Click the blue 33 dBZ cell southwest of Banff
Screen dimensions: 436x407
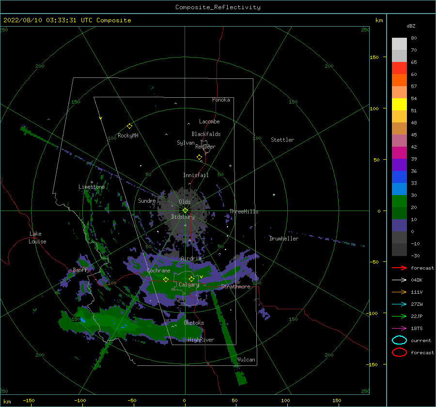[83, 320]
